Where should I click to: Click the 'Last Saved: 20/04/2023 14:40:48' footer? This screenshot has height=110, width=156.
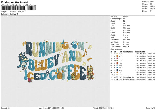51,108
